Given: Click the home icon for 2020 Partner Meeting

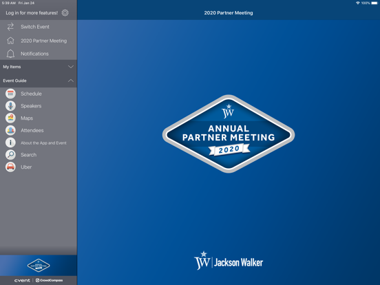Looking at the screenshot, I should [10, 41].
